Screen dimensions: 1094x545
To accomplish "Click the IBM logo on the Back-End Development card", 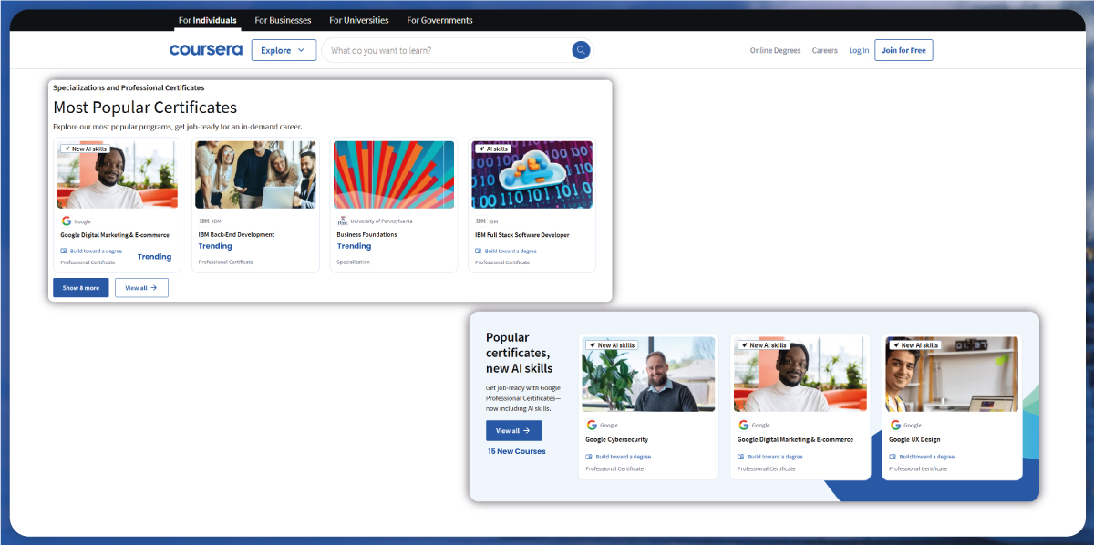I will [203, 221].
